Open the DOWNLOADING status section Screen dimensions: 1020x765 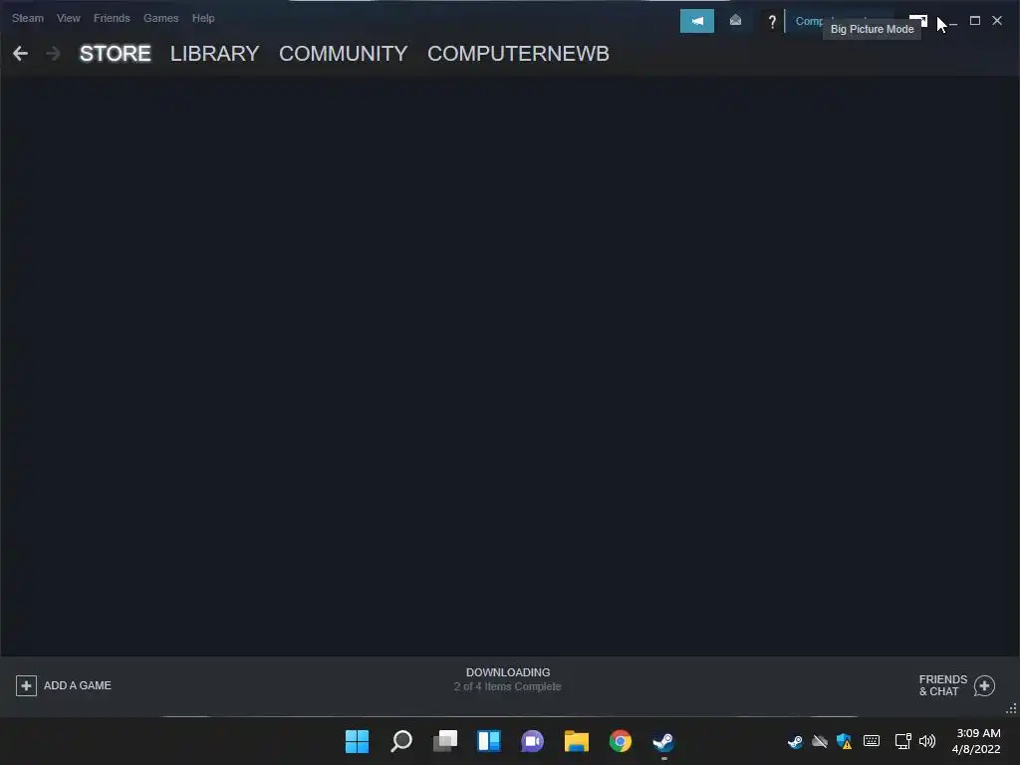click(x=508, y=672)
